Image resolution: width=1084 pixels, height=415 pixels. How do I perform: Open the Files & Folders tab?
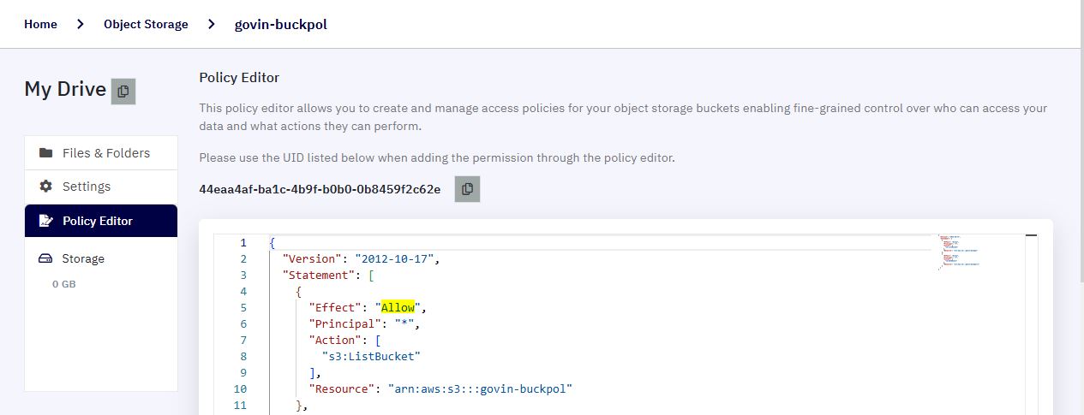(x=101, y=153)
